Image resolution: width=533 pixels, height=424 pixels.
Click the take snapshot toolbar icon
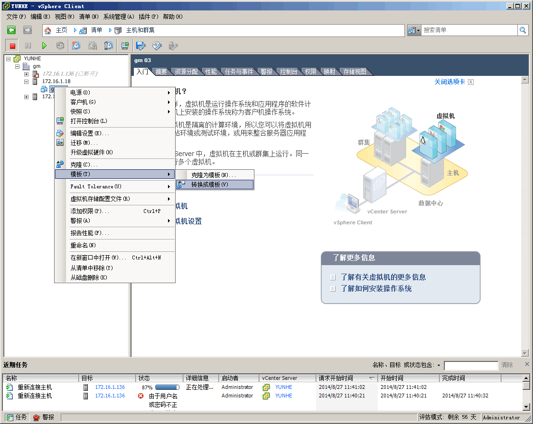[76, 46]
